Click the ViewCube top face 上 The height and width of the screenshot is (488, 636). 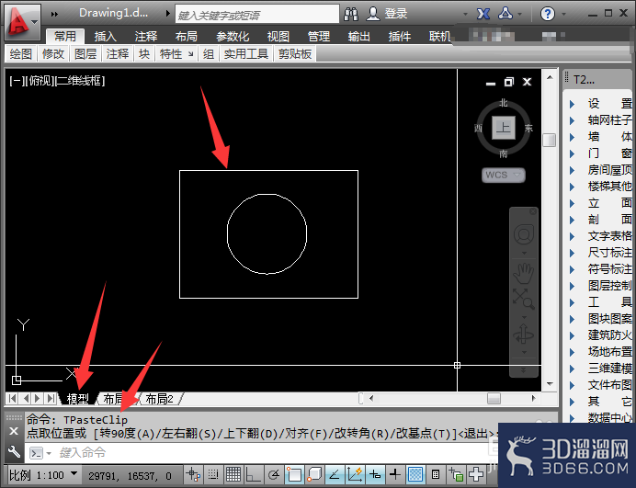coord(504,128)
